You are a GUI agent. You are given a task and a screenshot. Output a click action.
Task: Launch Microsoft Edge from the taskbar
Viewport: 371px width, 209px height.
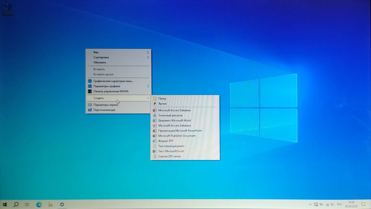[x=39, y=205]
